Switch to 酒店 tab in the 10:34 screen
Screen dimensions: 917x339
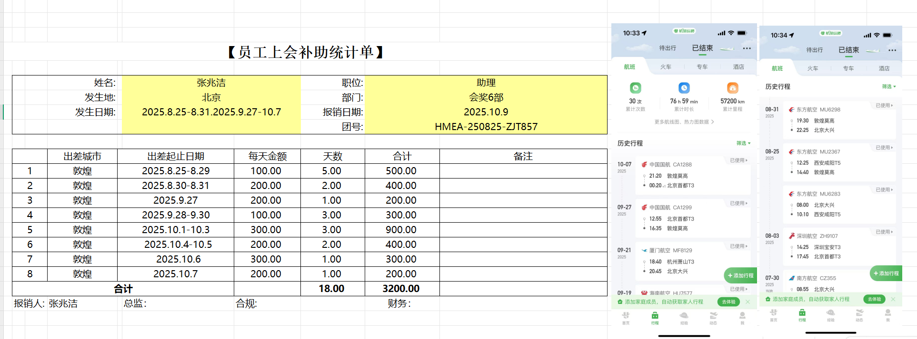pos(884,68)
